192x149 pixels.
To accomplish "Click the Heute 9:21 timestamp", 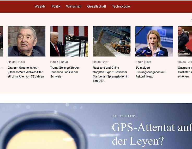I will [101, 62].
